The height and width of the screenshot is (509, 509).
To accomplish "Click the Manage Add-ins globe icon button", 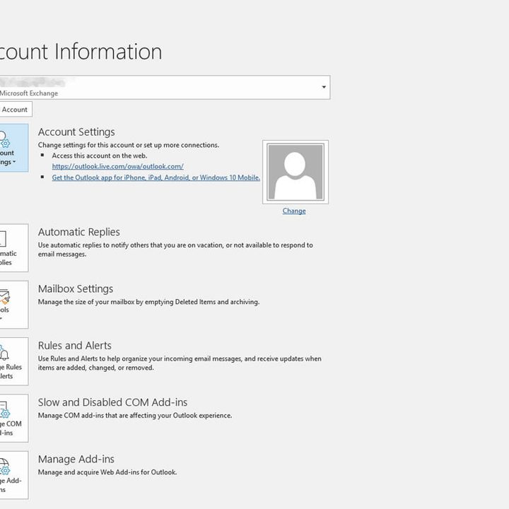I will coord(13,475).
